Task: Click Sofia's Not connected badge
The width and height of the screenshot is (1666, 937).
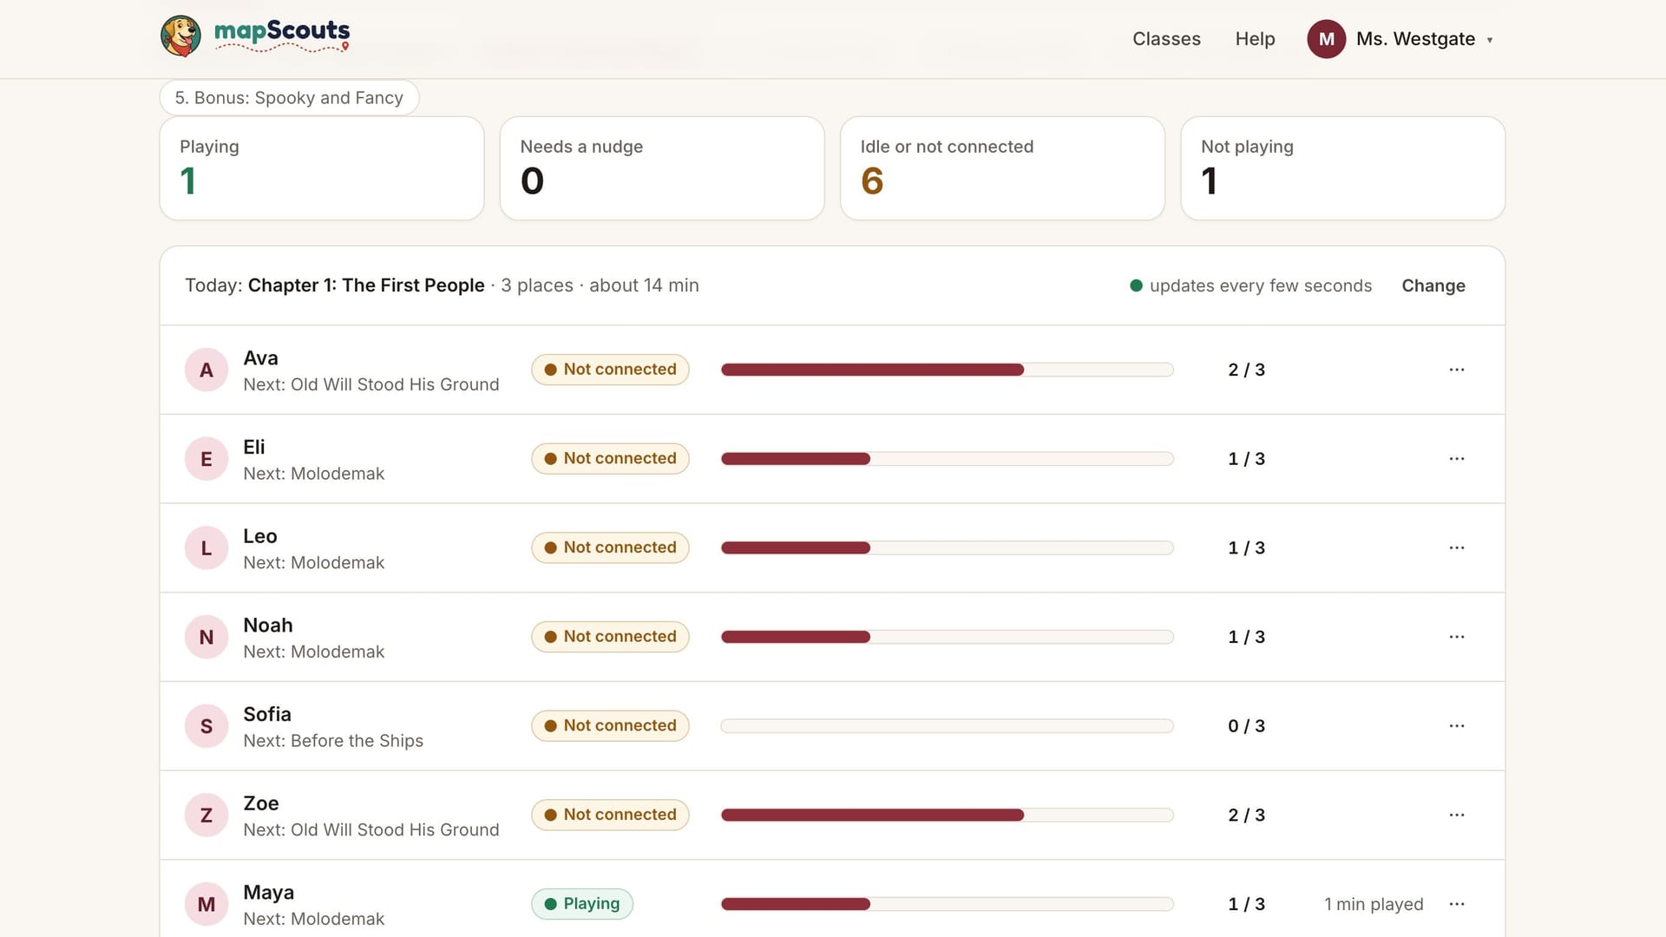Action: (610, 726)
